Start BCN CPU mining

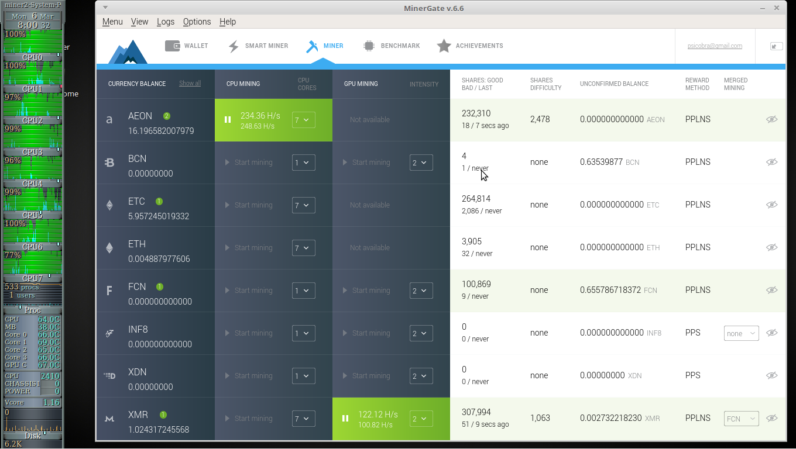[249, 163]
